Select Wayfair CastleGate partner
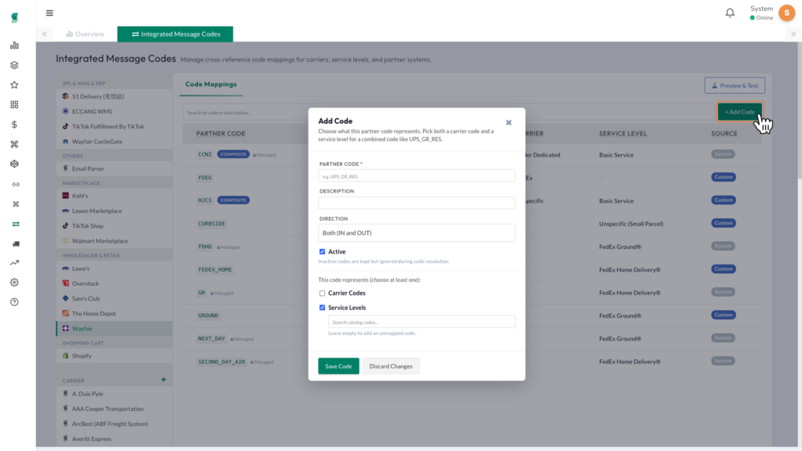The width and height of the screenshot is (802, 451). [x=114, y=141]
